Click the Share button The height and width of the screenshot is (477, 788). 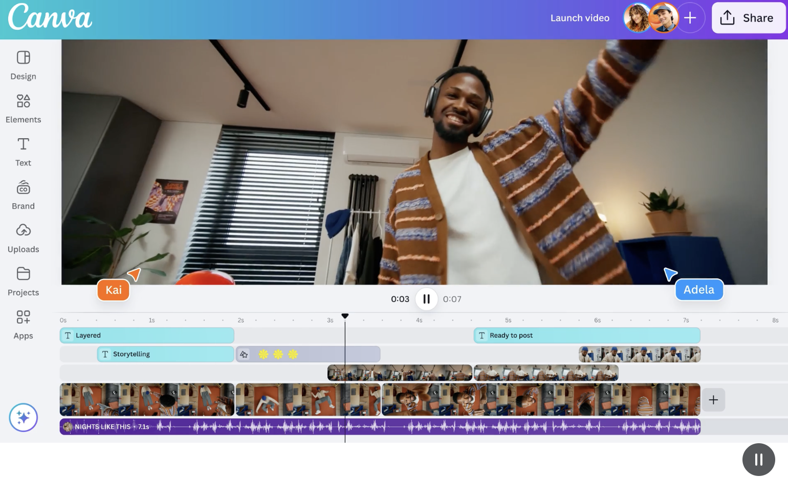[748, 18]
